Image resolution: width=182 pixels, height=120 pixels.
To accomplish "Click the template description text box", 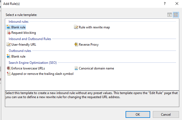I will coord(92,99).
